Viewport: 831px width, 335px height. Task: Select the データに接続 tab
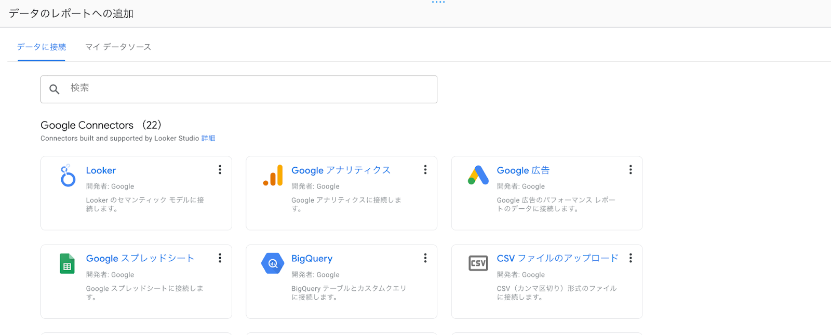pyautogui.click(x=42, y=47)
